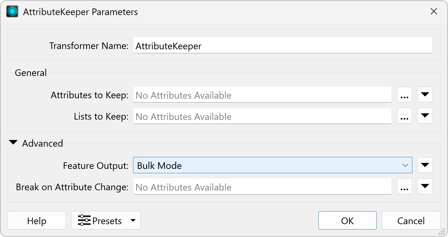
Task: Open arrow menu beside Feature Output
Action: (425, 165)
